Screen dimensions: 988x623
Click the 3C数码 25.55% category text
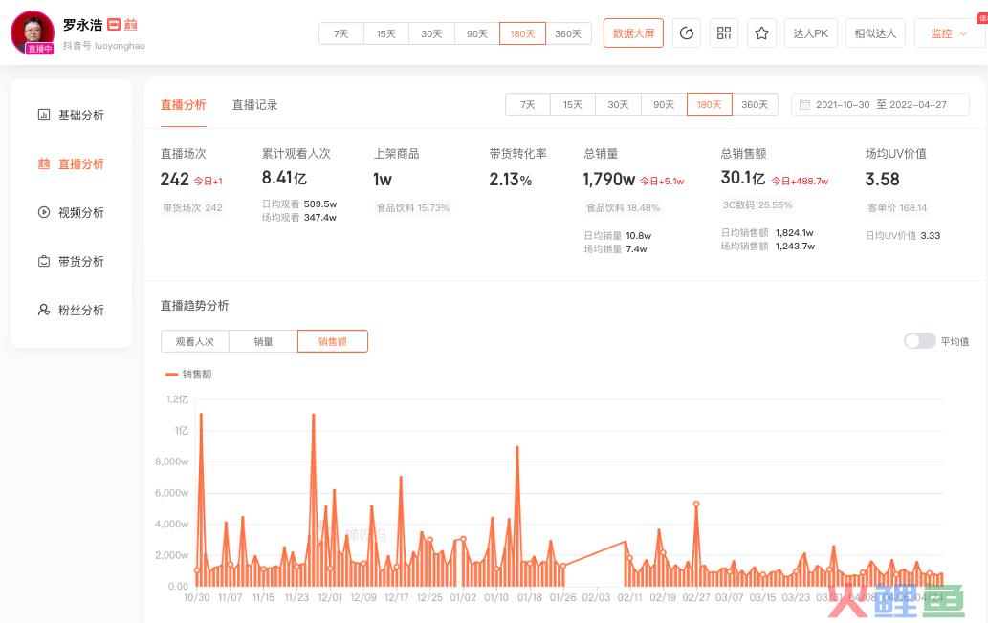(757, 205)
